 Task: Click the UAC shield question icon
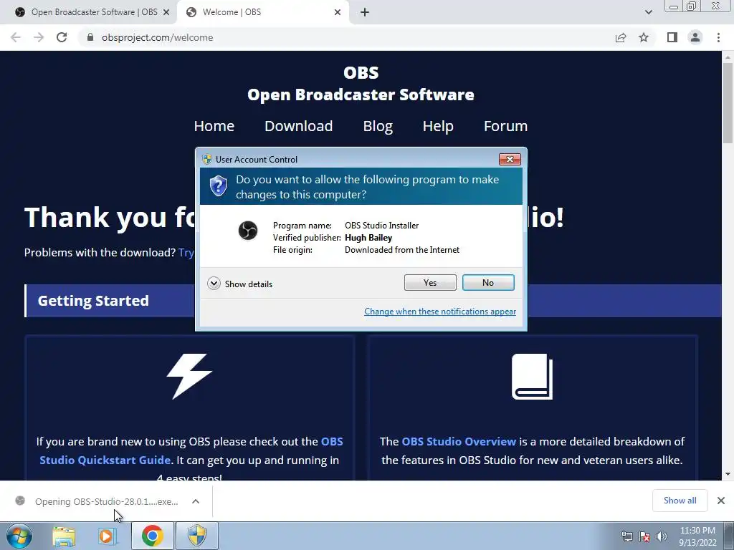[x=218, y=185]
